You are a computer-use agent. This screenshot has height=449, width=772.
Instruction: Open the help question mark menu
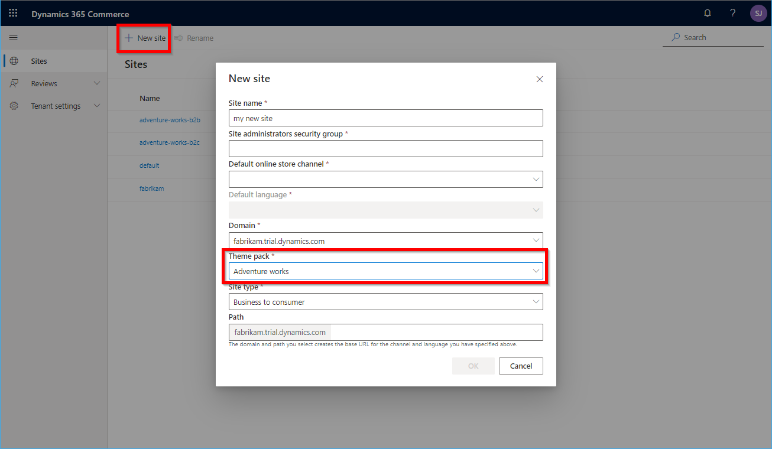(732, 12)
